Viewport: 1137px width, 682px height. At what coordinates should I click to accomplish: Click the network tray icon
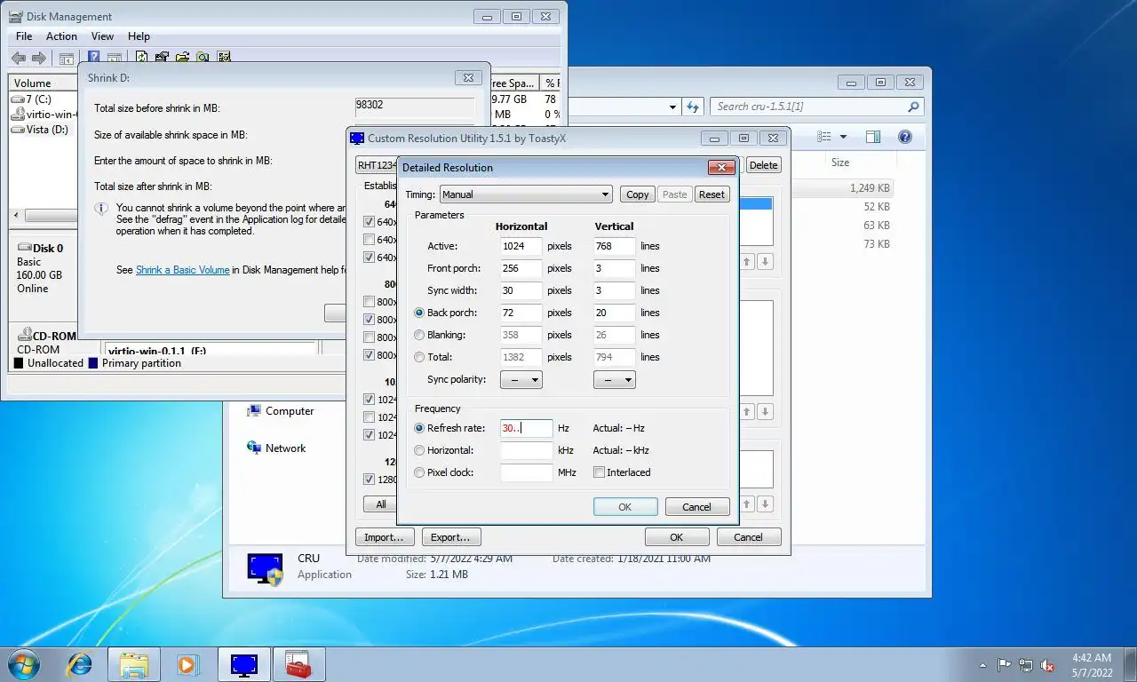point(1026,665)
